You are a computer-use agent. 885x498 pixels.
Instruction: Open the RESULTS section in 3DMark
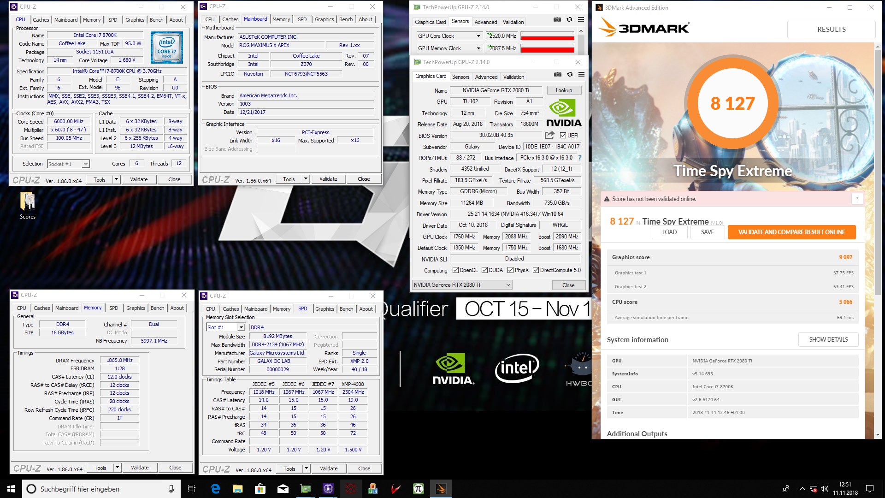pos(831,29)
